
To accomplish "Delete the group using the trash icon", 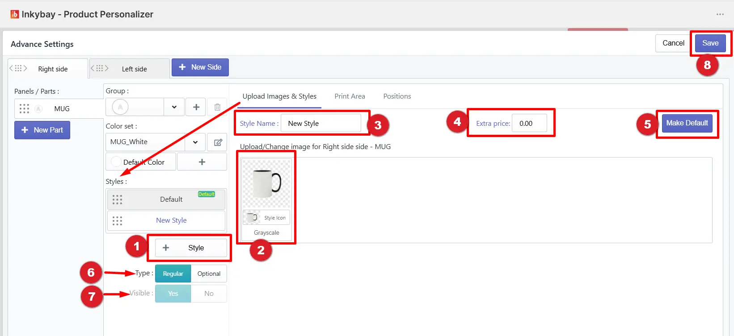I will (x=217, y=107).
